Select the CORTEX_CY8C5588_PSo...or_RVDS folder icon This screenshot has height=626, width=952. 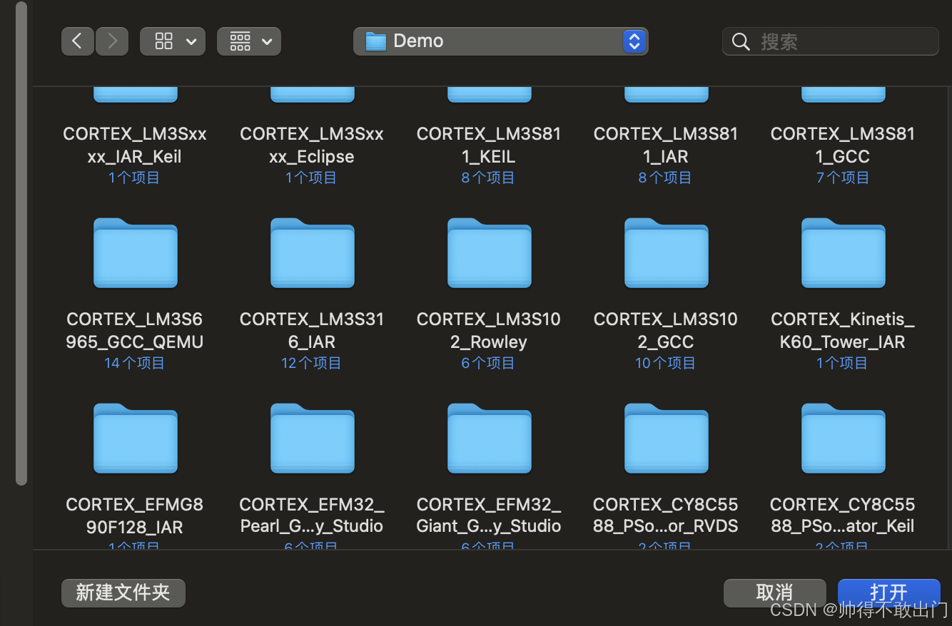667,438
